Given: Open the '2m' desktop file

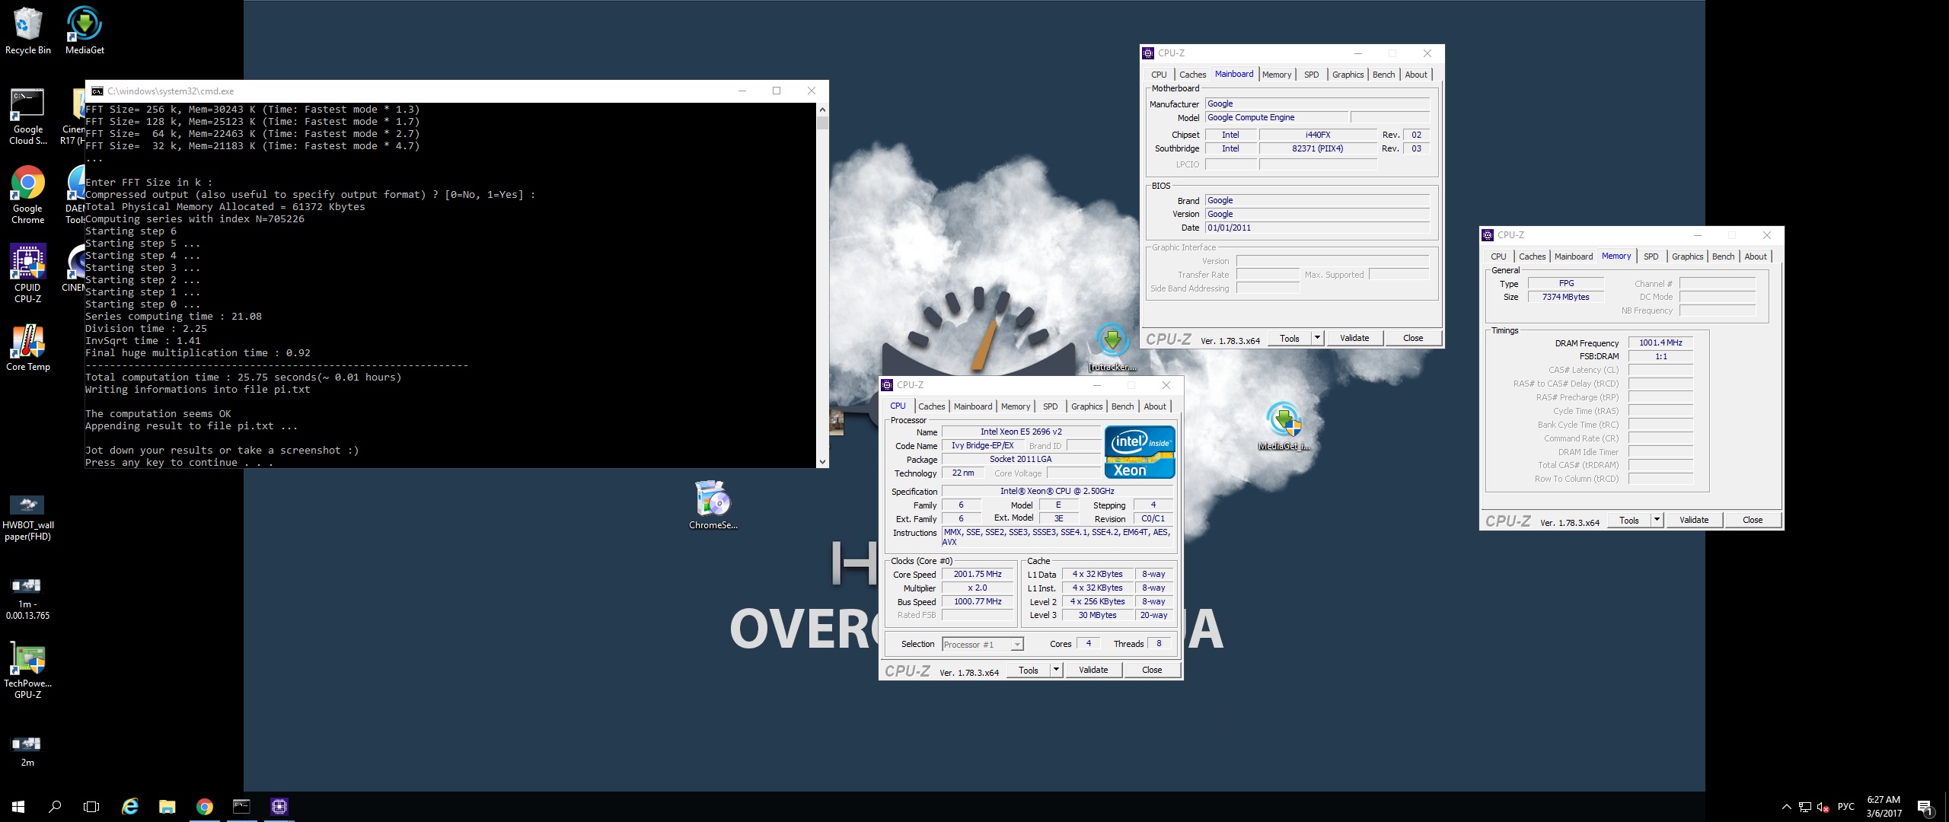Looking at the screenshot, I should click(27, 751).
